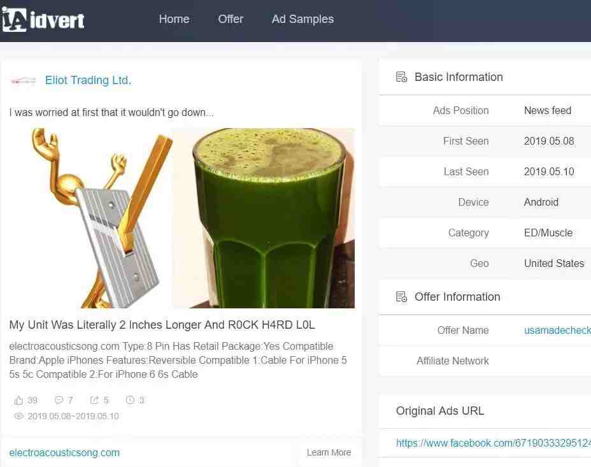Click the comments bubble icon
This screenshot has height=467, width=591.
(x=59, y=400)
